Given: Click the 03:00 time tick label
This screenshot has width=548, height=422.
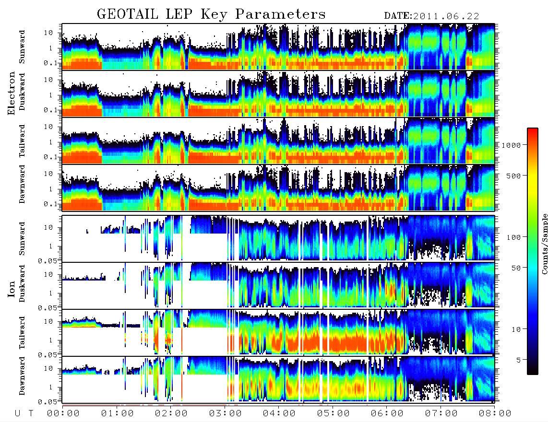Looking at the screenshot, I should 226,413.
